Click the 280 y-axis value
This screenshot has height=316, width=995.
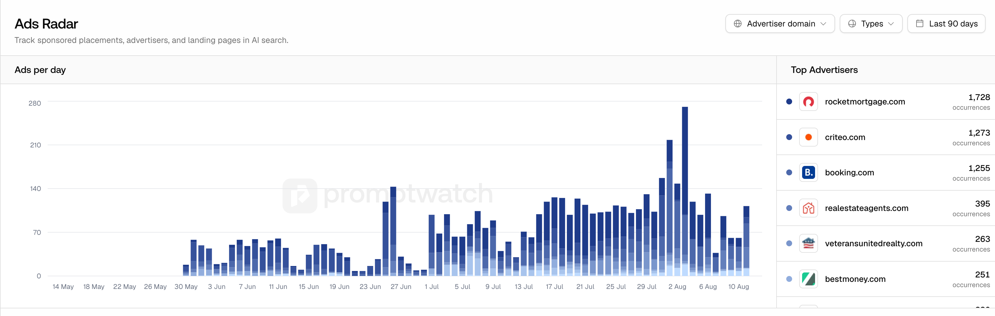(35, 103)
